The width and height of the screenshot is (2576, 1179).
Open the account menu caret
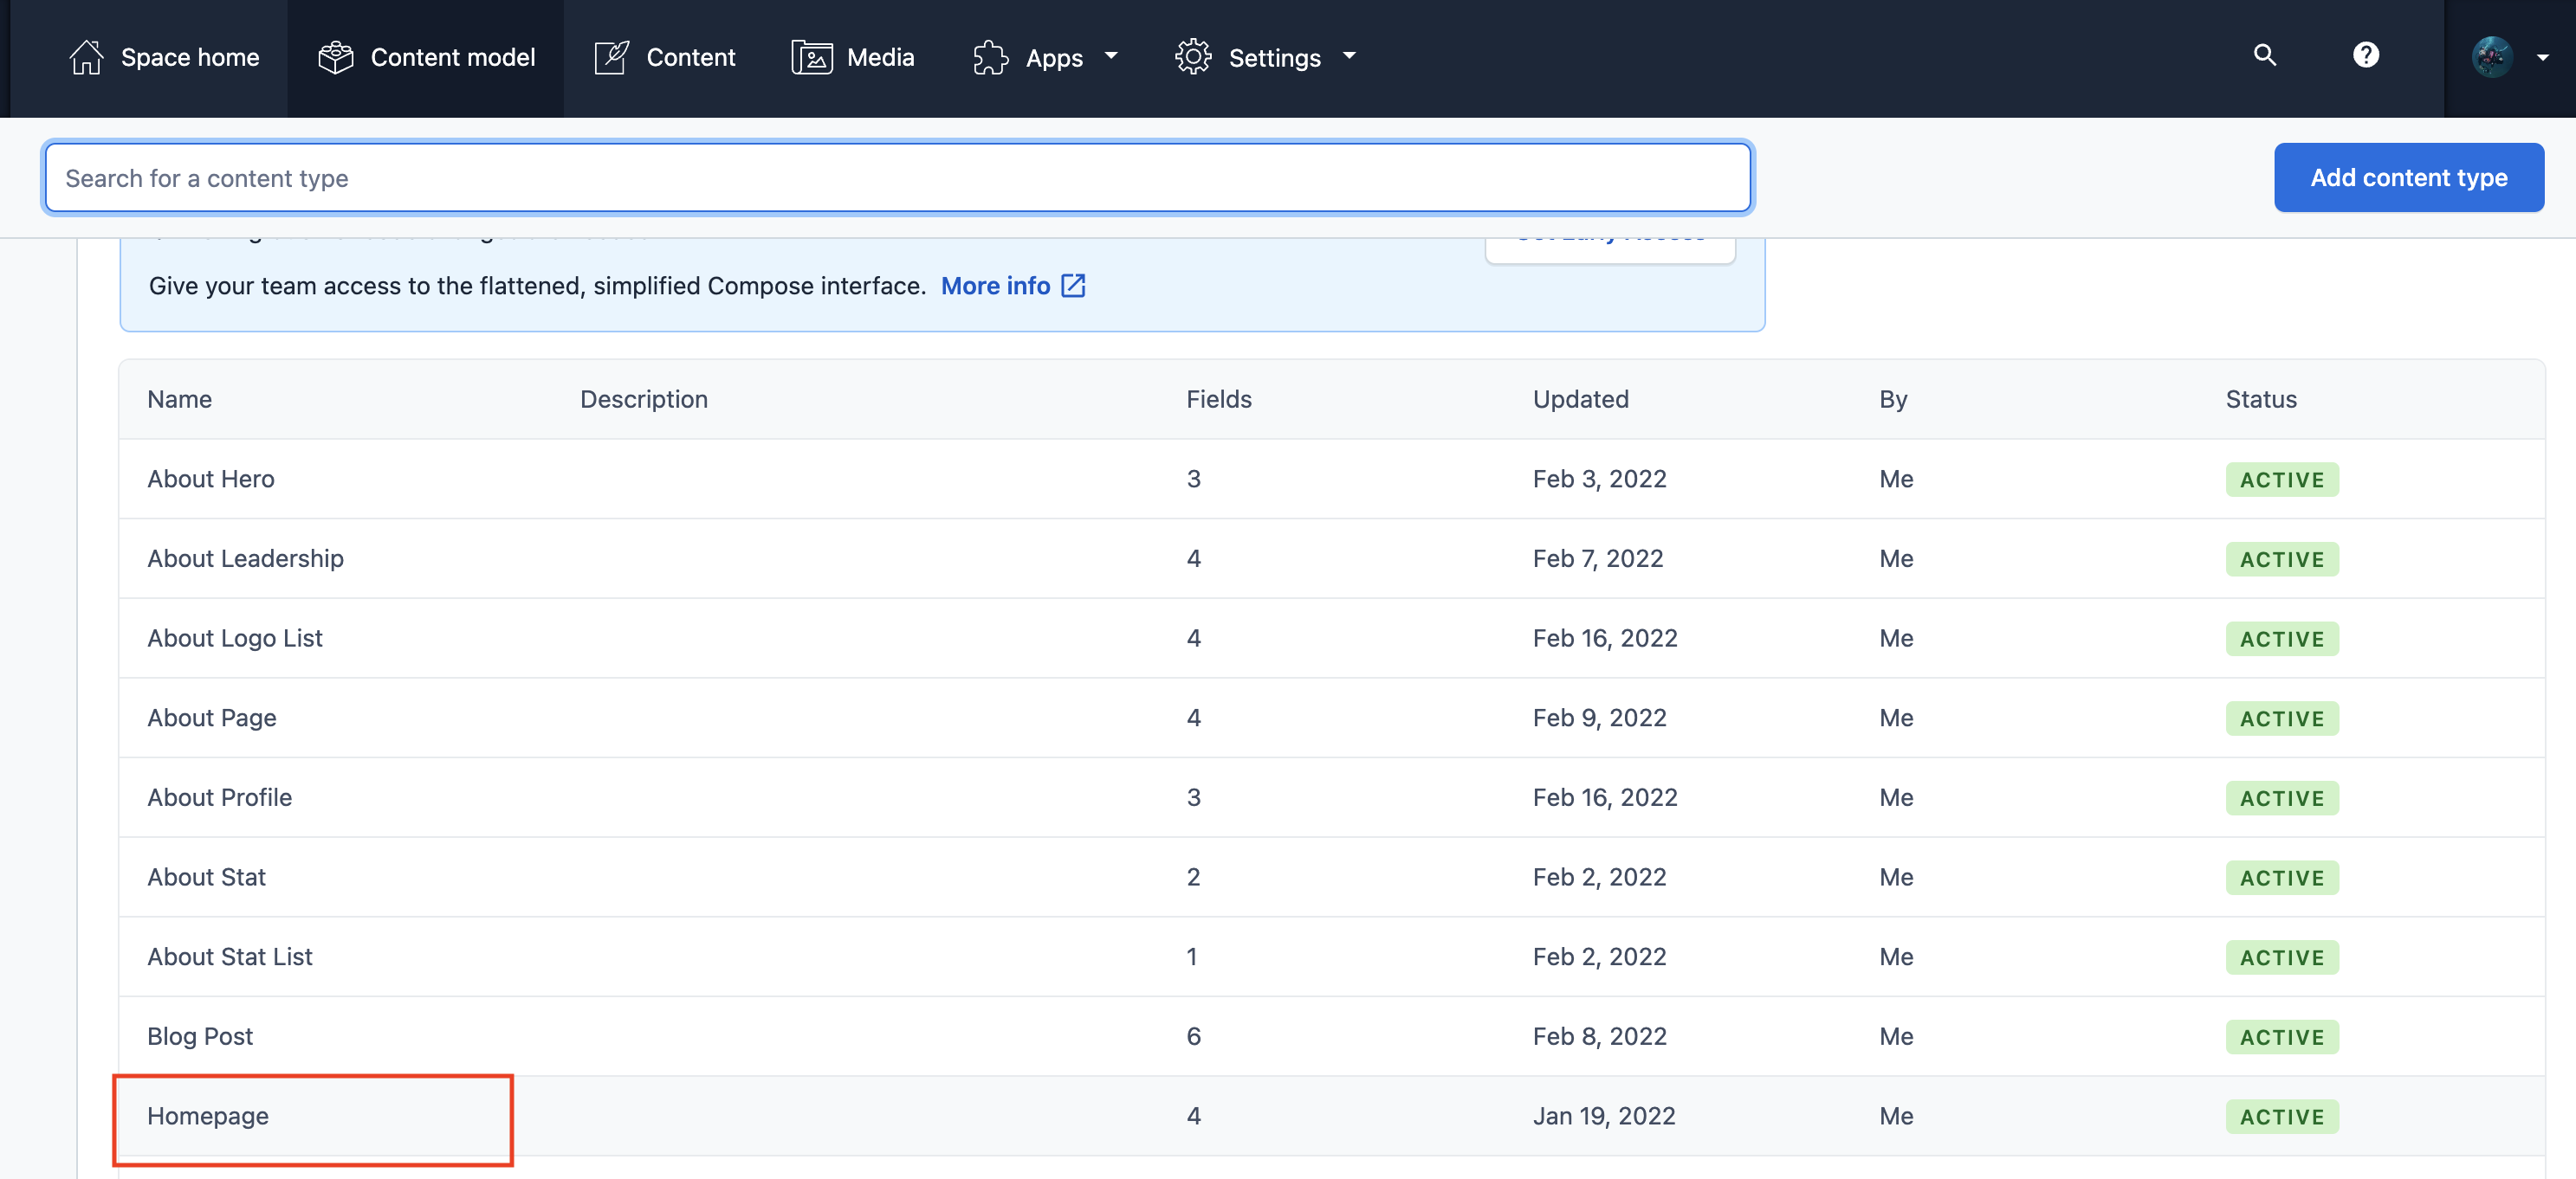pyautogui.click(x=2542, y=58)
